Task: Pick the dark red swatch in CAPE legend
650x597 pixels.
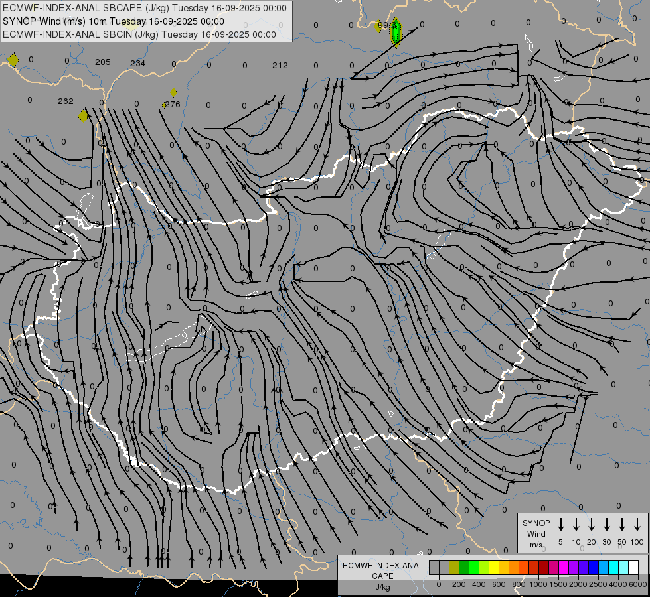Action: (x=544, y=567)
